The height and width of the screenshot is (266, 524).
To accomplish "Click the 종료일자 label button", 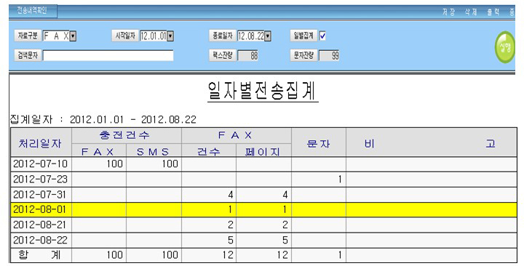I will [223, 36].
